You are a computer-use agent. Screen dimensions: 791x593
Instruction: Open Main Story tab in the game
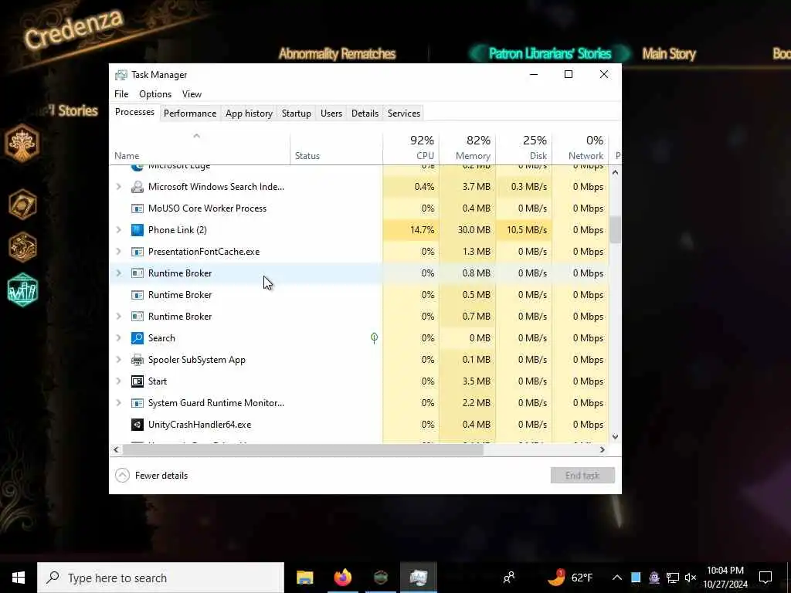(x=669, y=53)
